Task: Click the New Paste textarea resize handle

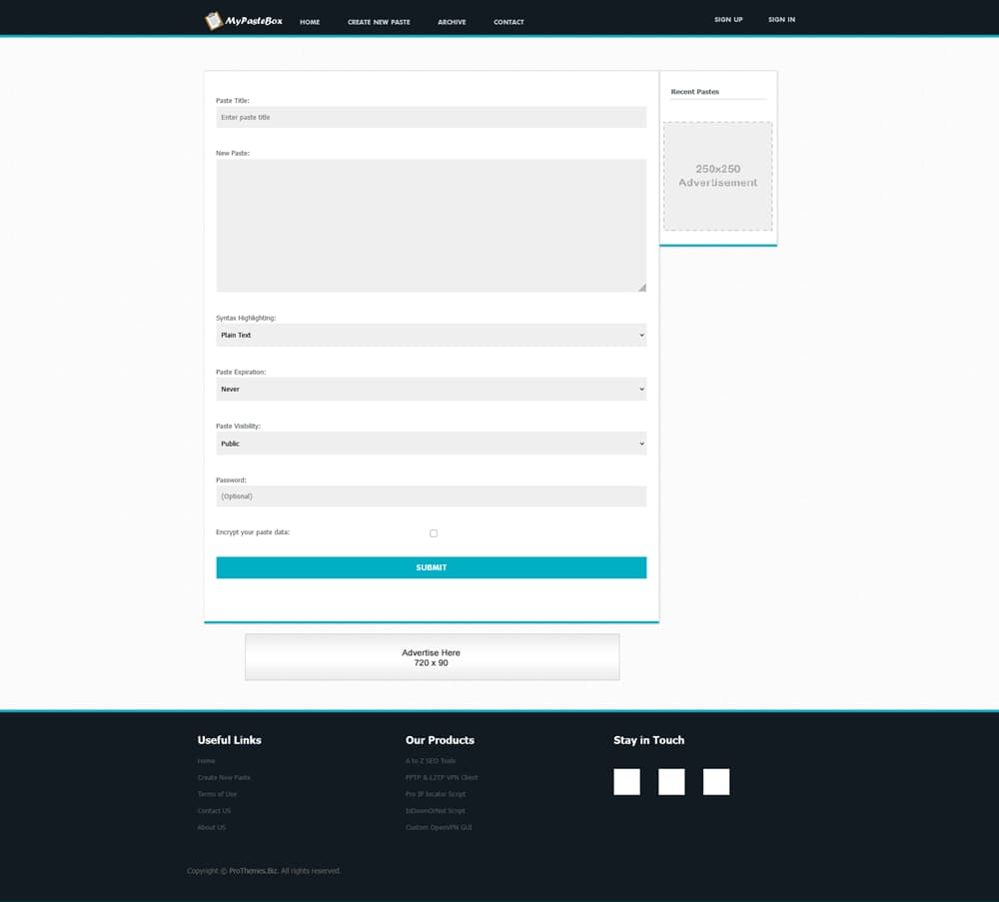Action: [641, 288]
